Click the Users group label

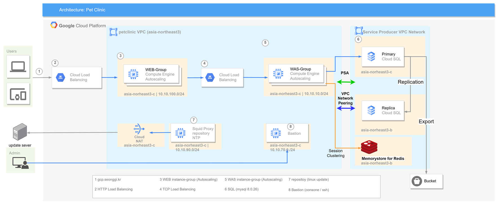[x=12, y=51]
